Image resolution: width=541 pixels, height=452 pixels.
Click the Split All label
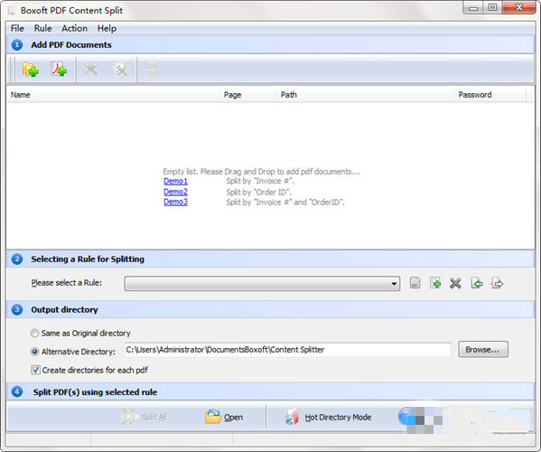[x=154, y=417]
